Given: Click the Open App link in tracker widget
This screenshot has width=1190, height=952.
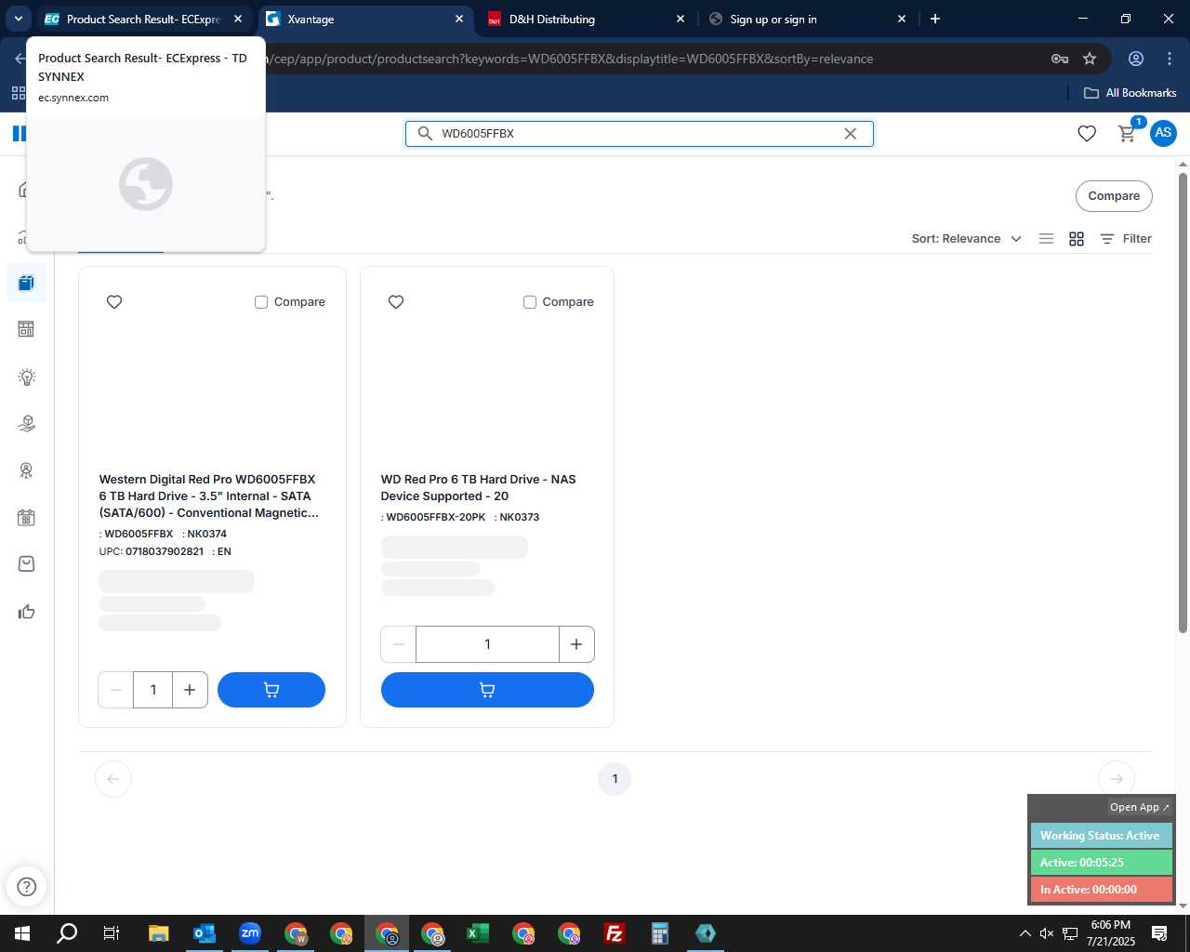Looking at the screenshot, I should click(x=1140, y=807).
